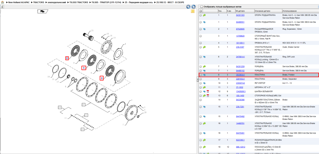The width and height of the screenshot is (319, 154).
Task: Add part 13789620 using its plus icon
Action: click(x=201, y=36)
